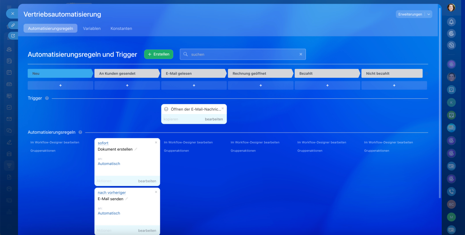Rename Dokument erstellen via pencil icon
This screenshot has height=235, width=465.
pos(136,149)
